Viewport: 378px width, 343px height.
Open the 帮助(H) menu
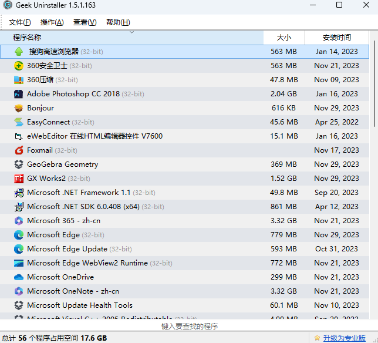tap(118, 22)
